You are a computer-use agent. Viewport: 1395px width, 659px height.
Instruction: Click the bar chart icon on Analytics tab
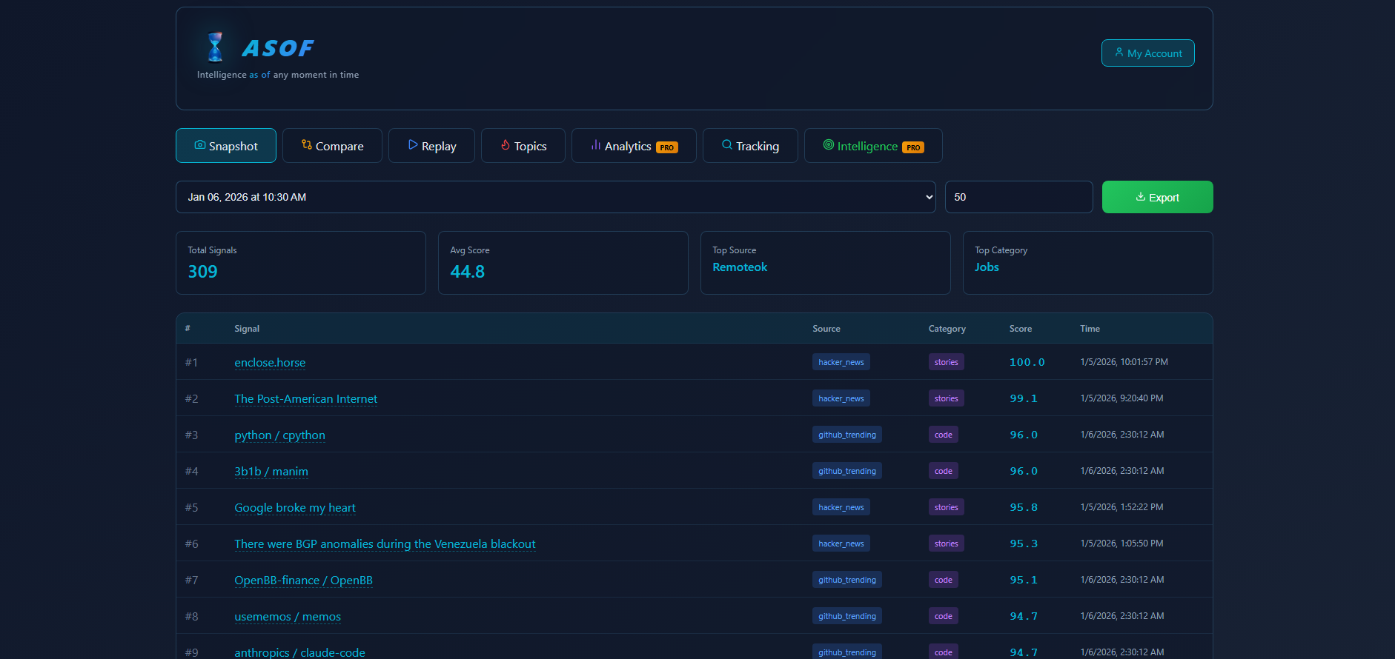[x=596, y=145]
